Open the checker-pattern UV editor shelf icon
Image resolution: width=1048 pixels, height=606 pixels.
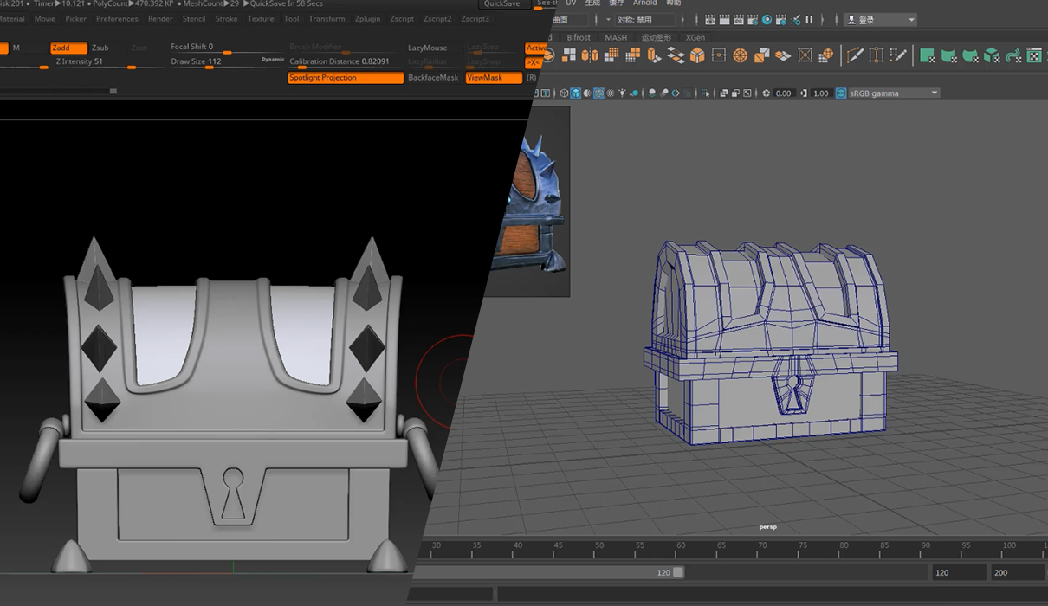click(1035, 55)
